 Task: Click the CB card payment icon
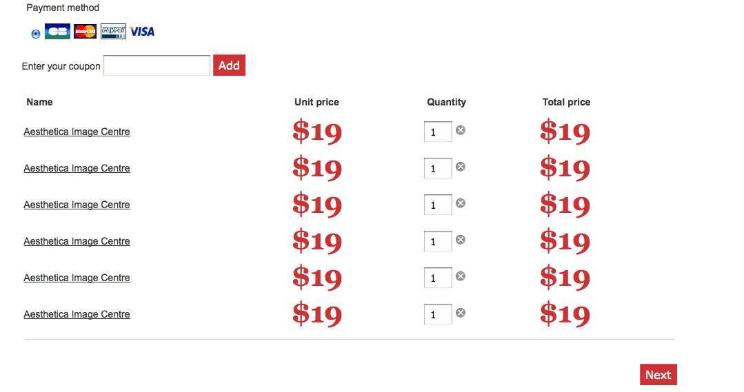[x=57, y=31]
